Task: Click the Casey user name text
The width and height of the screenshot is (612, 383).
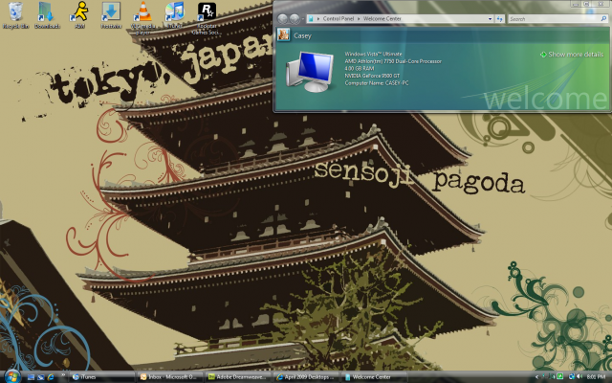Action: click(x=302, y=36)
